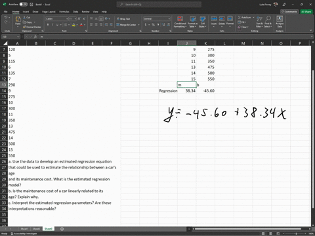The width and height of the screenshot is (315, 236).
Task: Open the File menu
Action: (x=5, y=12)
